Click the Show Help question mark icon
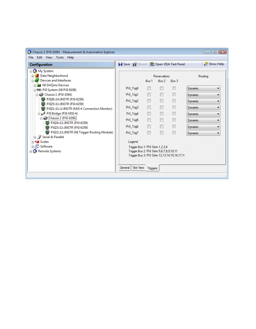 [206, 64]
